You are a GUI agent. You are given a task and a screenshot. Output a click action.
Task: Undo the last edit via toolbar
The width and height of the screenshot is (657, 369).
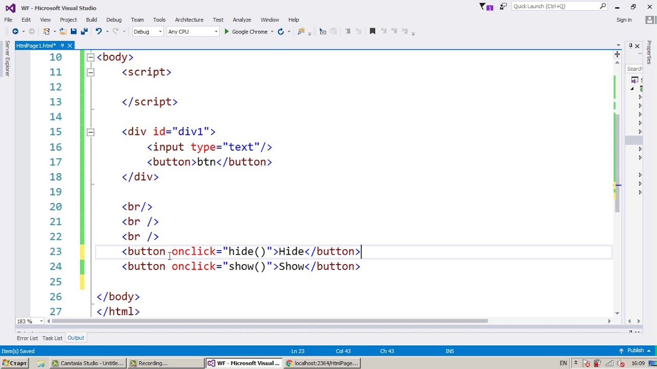click(99, 32)
